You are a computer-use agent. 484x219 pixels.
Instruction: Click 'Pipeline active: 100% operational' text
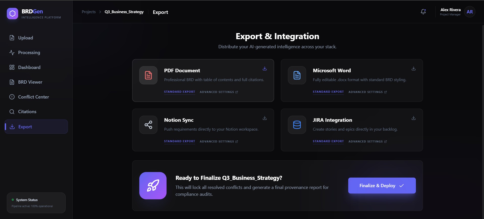[32, 206]
